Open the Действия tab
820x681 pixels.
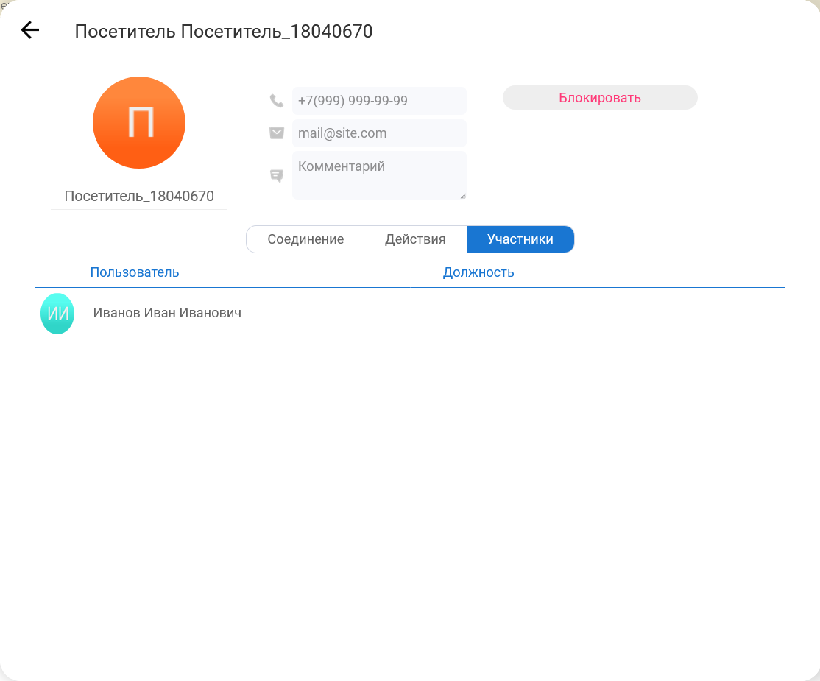[415, 239]
